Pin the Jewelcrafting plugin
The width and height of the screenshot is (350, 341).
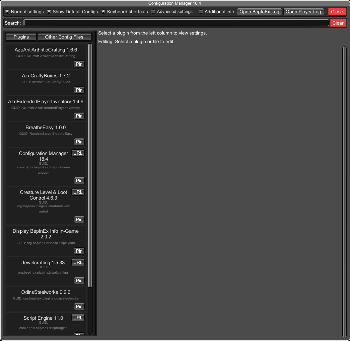click(x=79, y=281)
